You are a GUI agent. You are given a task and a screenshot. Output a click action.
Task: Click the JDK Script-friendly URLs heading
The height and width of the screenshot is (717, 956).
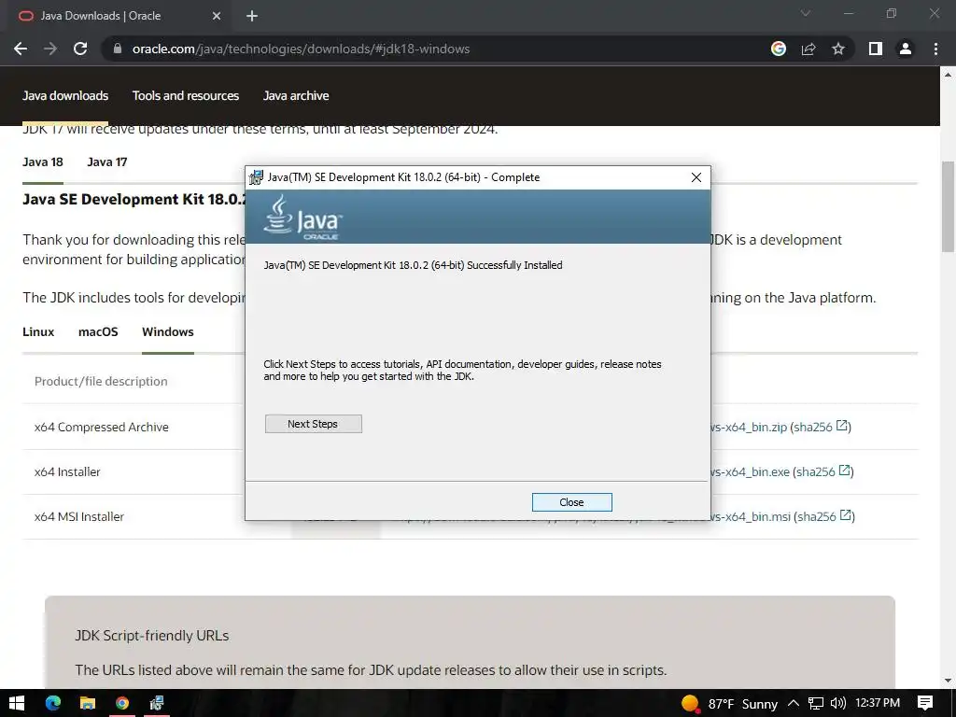152,635
